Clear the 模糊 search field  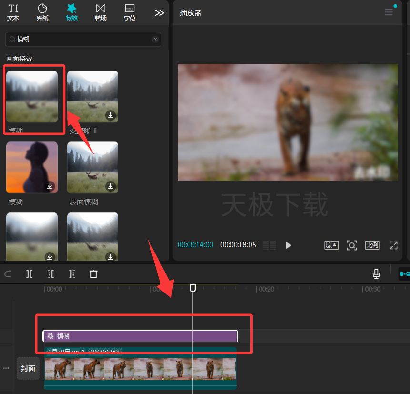(156, 39)
